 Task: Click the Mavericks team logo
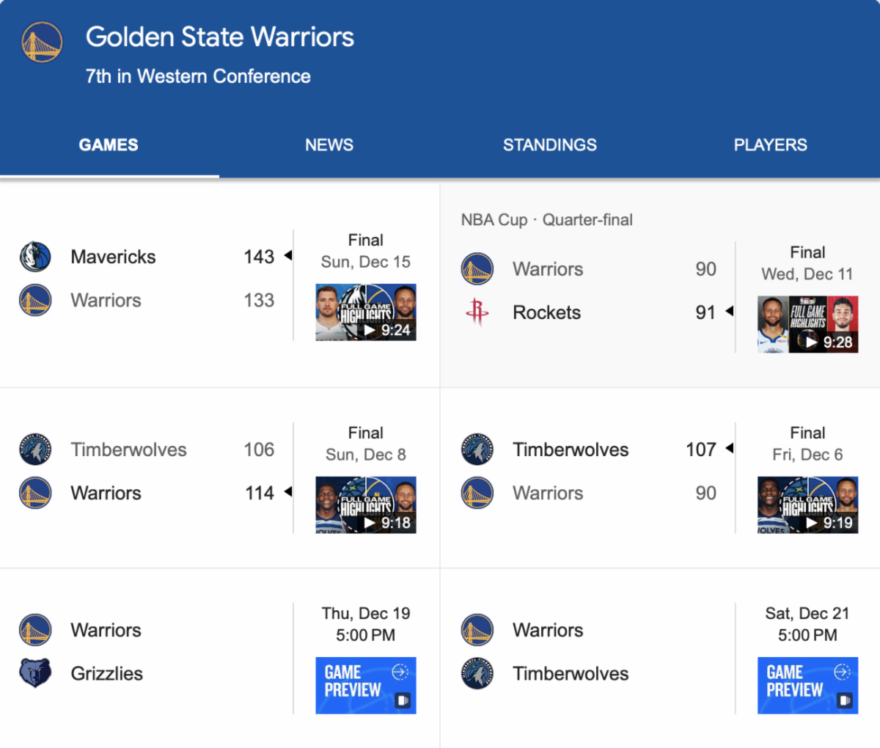point(35,257)
